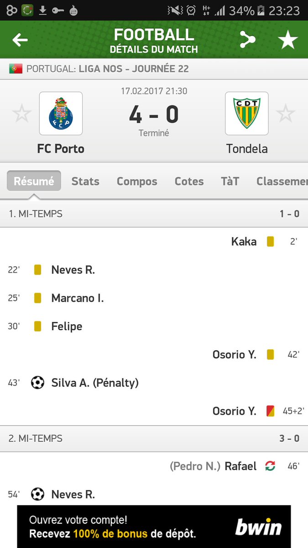The image size is (308, 548).
Task: Switch to the Stats tab
Action: point(85,181)
